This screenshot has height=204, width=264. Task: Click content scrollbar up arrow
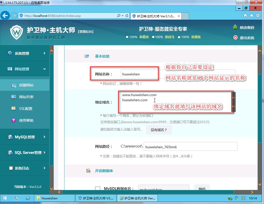260,51
